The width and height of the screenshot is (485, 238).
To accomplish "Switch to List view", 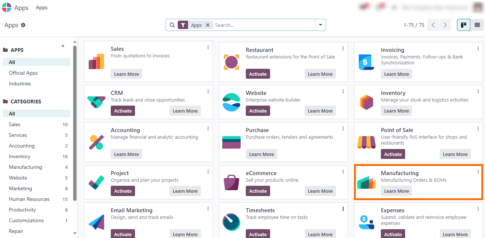I will 477,25.
